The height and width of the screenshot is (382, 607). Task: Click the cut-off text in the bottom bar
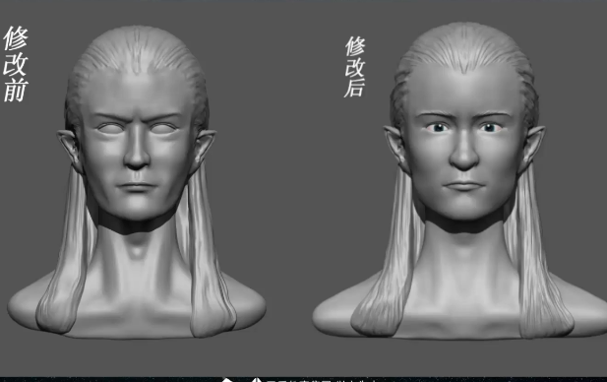point(322,380)
